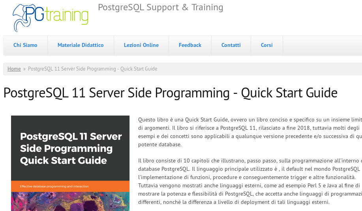Screen dimensions: 362x211
Task: Click the breadcrumb text PostgreSQL 11 Server Side Programming
Action: point(93,69)
